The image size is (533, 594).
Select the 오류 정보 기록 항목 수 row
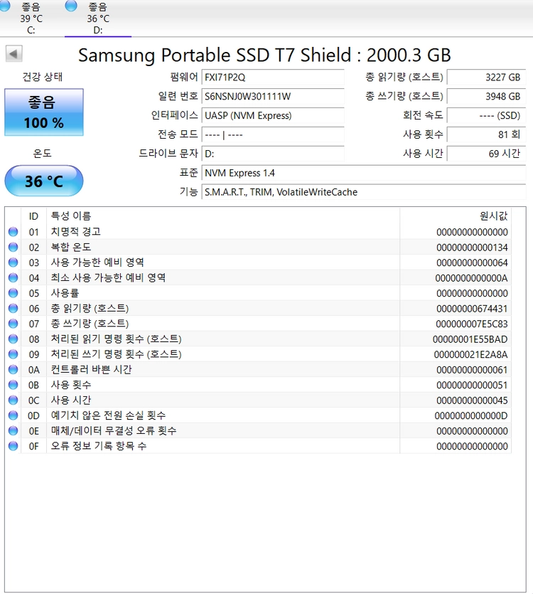pyautogui.click(x=258, y=446)
